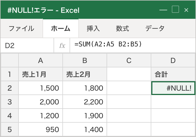Select column B header
The image size is (196, 137).
click(x=85, y=60)
